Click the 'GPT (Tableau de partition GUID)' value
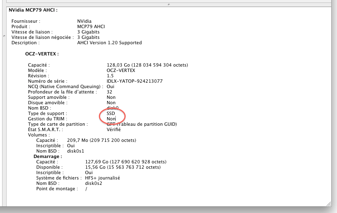This screenshot has width=337, height=213. pyautogui.click(x=142, y=124)
